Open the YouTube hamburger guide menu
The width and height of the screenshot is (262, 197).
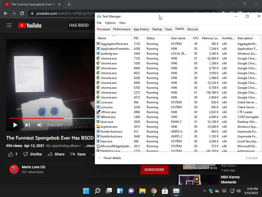(x=9, y=25)
